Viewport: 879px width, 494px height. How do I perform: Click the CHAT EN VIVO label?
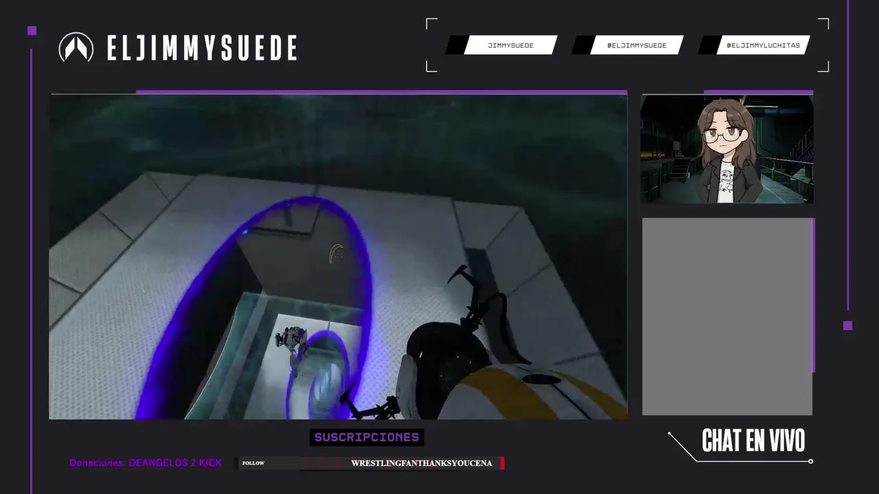click(753, 441)
